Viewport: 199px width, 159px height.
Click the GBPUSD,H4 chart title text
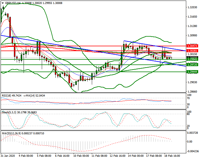pos(13,3)
